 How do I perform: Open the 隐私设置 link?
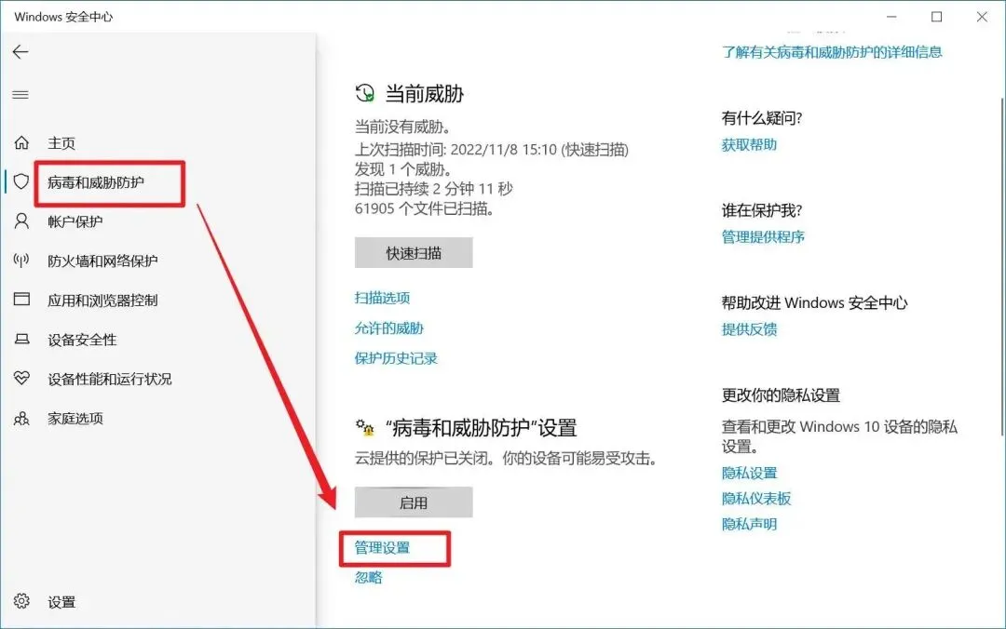click(x=749, y=474)
